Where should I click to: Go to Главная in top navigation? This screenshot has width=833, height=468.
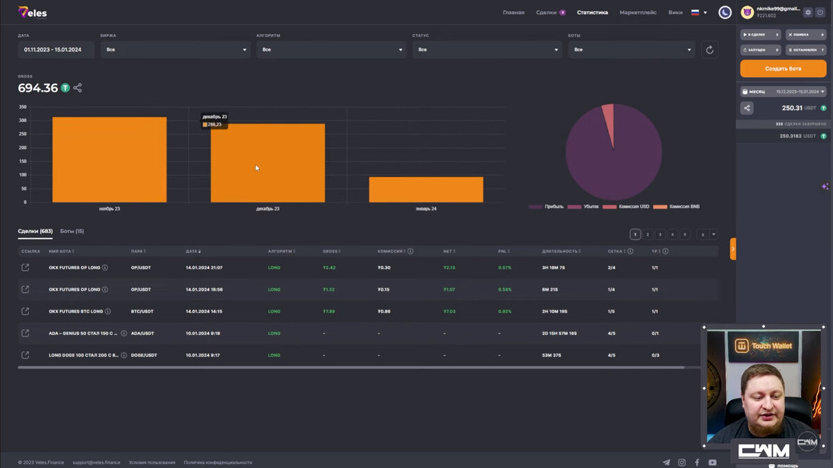pos(514,12)
